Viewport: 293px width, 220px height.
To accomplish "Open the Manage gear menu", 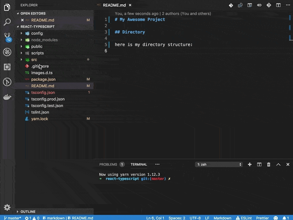I will click(7, 207).
